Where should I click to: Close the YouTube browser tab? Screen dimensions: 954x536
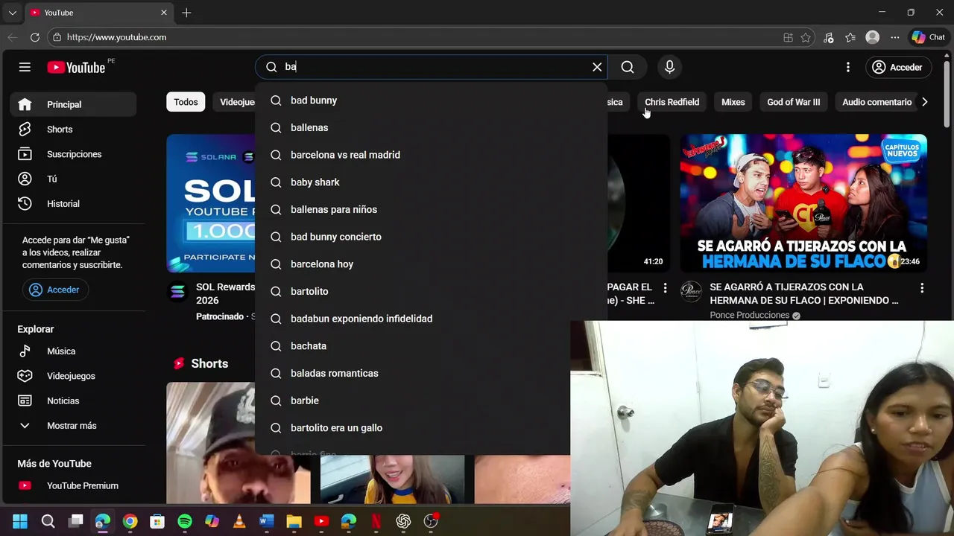[164, 13]
